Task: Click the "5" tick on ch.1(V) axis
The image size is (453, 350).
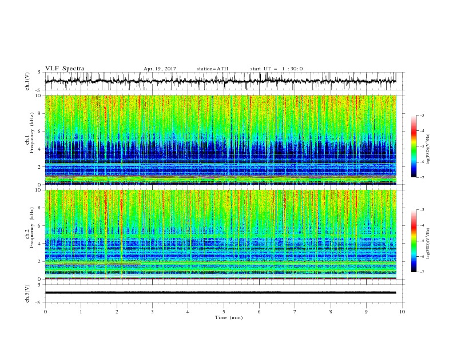Action: [x=39, y=73]
